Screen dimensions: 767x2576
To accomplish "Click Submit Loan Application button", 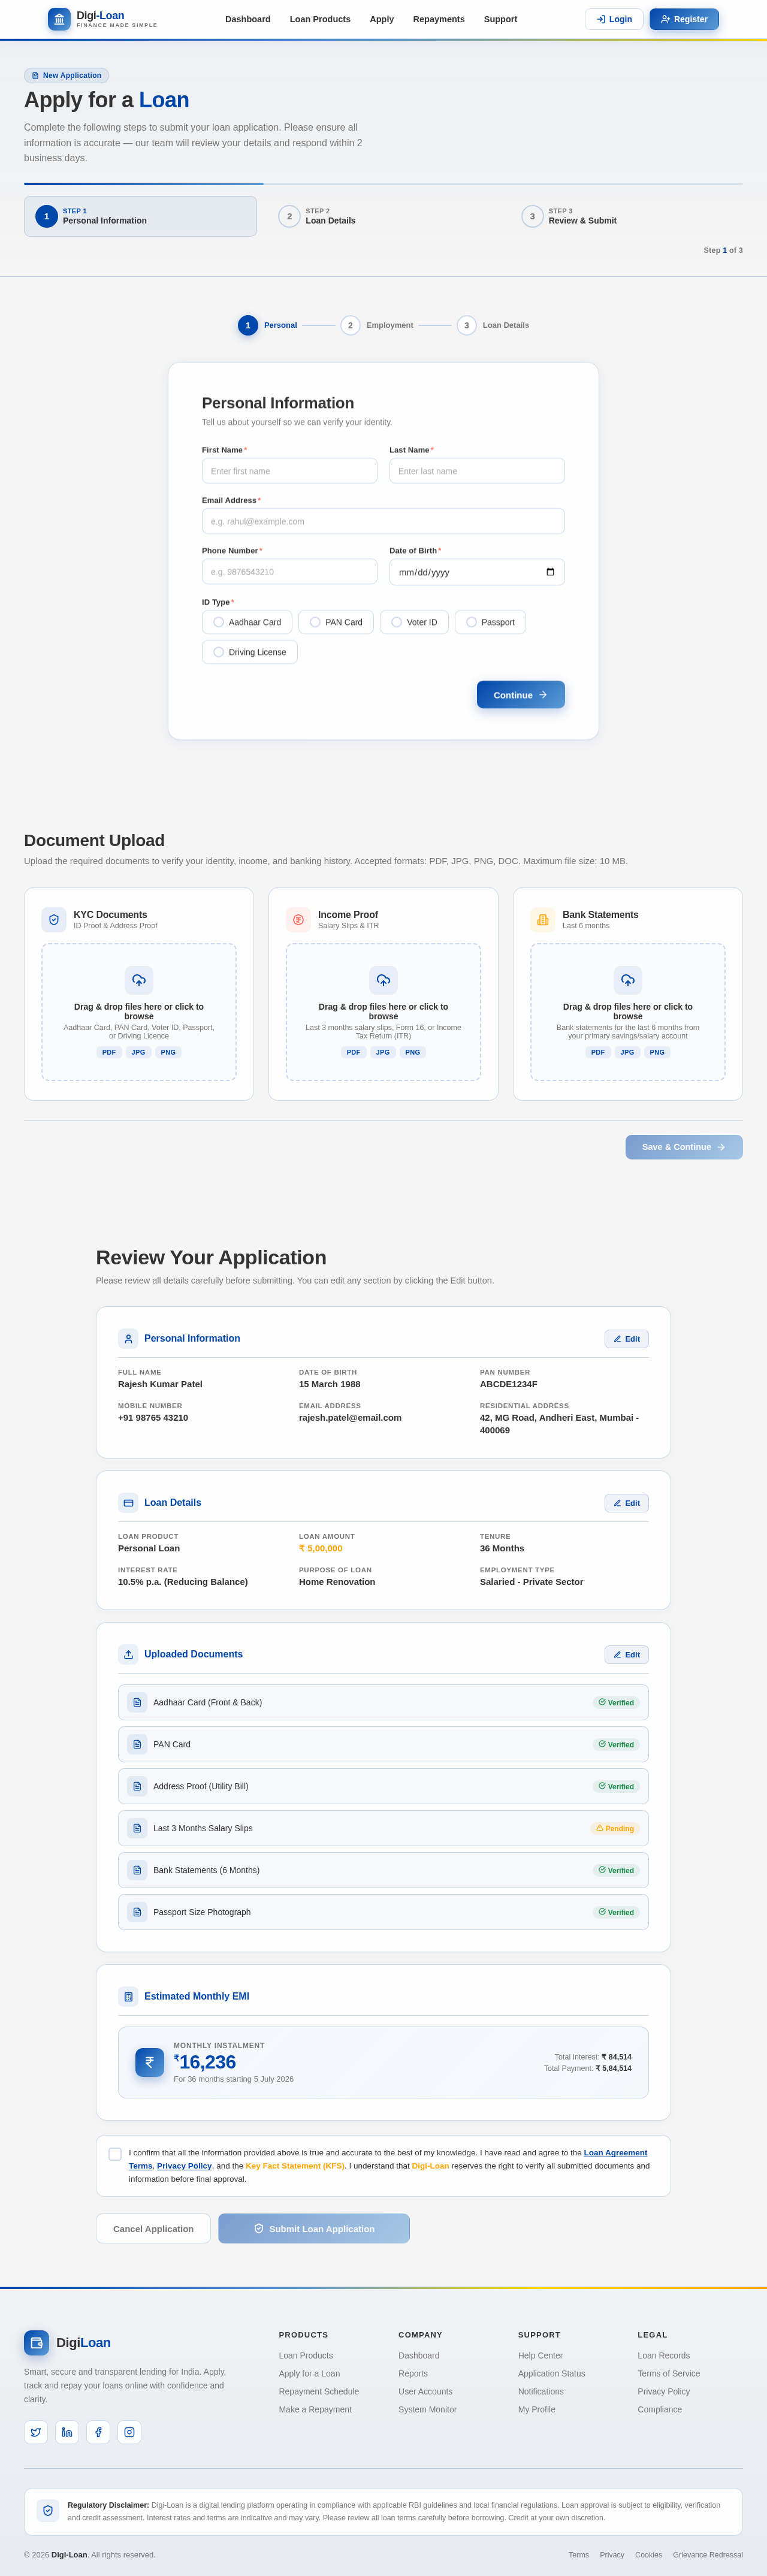I will pos(314,2229).
